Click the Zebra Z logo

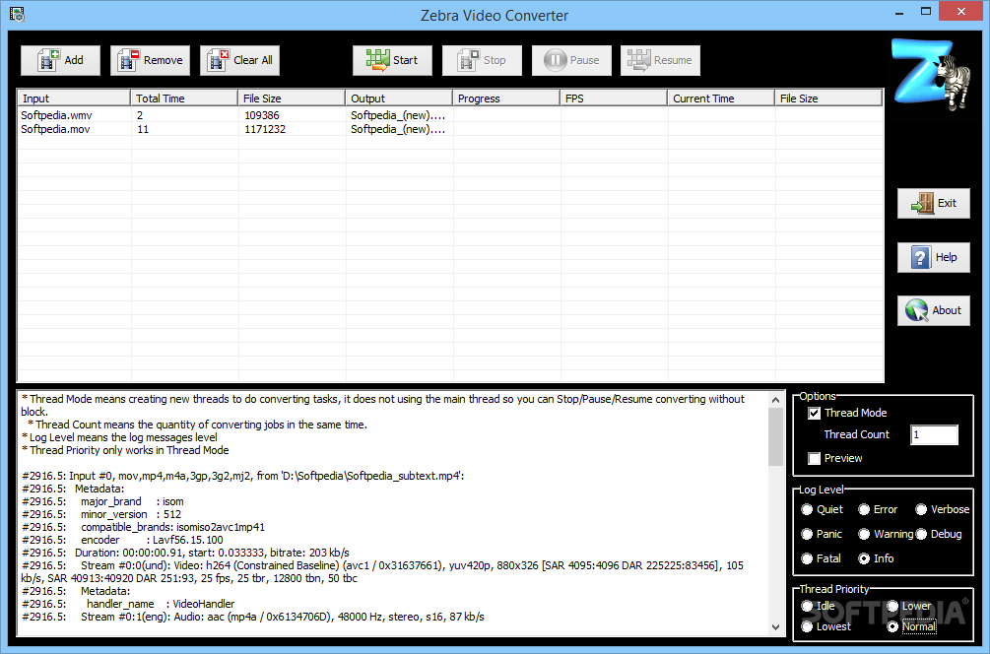point(930,75)
